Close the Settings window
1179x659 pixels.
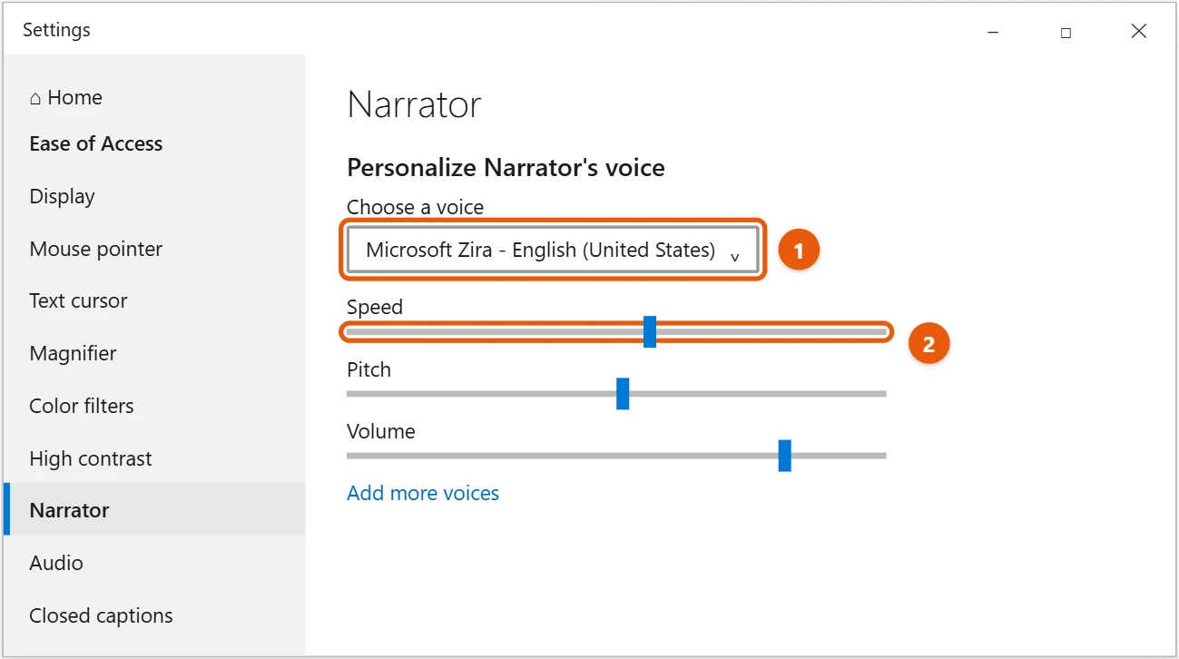(x=1139, y=32)
